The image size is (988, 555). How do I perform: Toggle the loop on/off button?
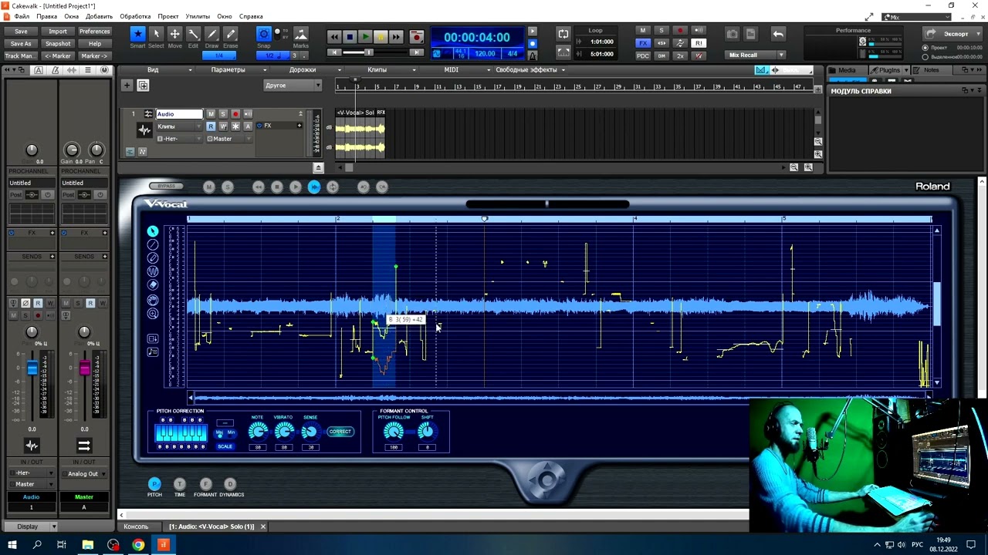pyautogui.click(x=563, y=34)
